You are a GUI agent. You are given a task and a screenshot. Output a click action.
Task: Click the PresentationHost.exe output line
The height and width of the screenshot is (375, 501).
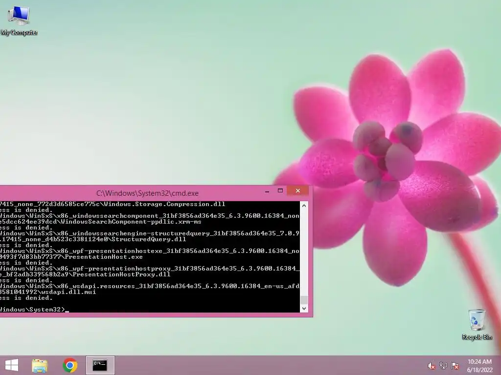coord(71,257)
